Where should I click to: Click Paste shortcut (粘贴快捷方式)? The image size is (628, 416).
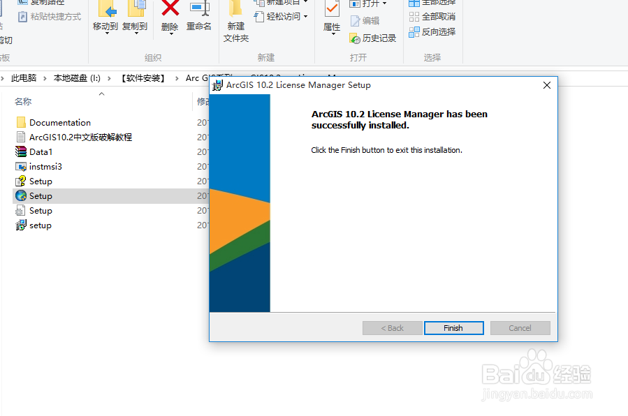50,17
